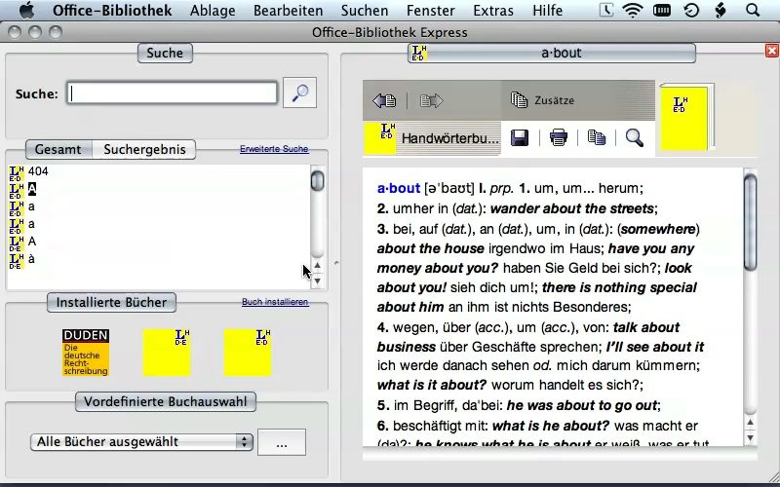
Task: Open the Hilfe menu
Action: tap(547, 11)
